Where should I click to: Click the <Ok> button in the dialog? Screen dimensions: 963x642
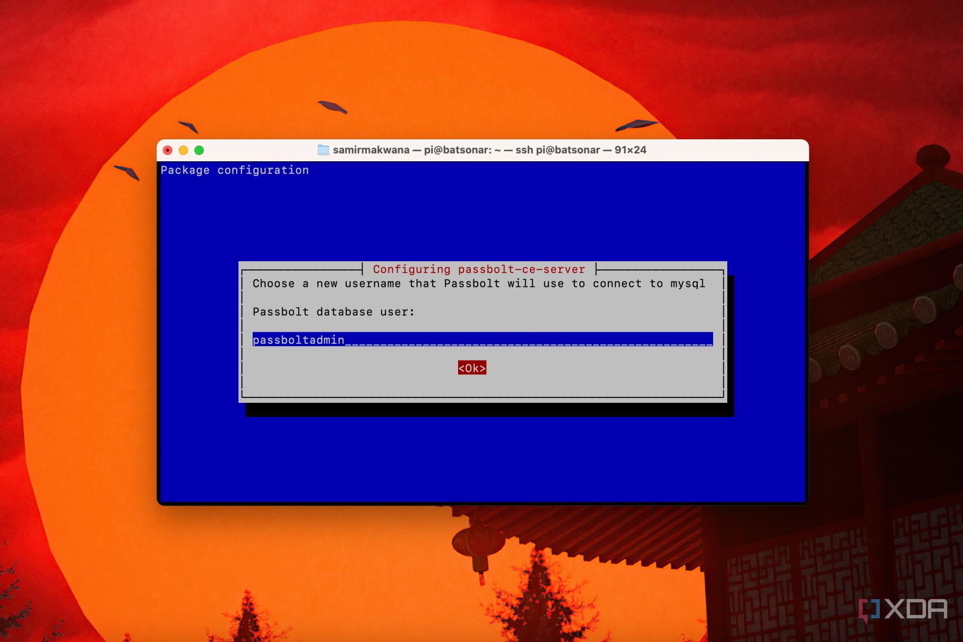tap(472, 368)
